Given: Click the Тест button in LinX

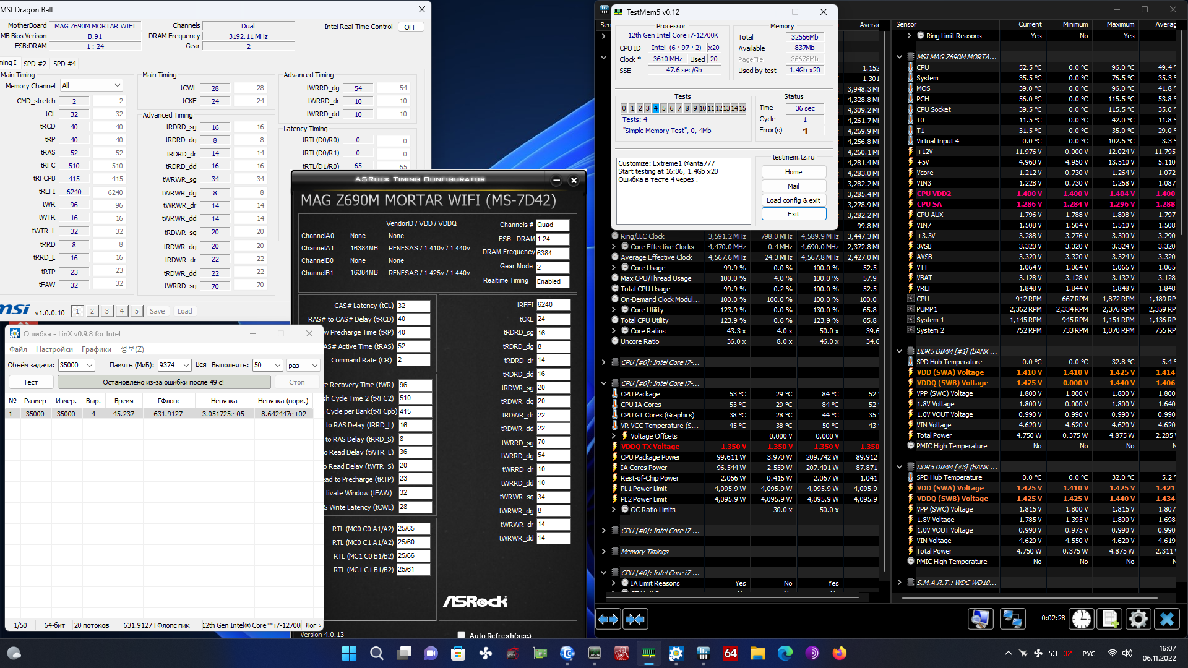Looking at the screenshot, I should point(30,382).
